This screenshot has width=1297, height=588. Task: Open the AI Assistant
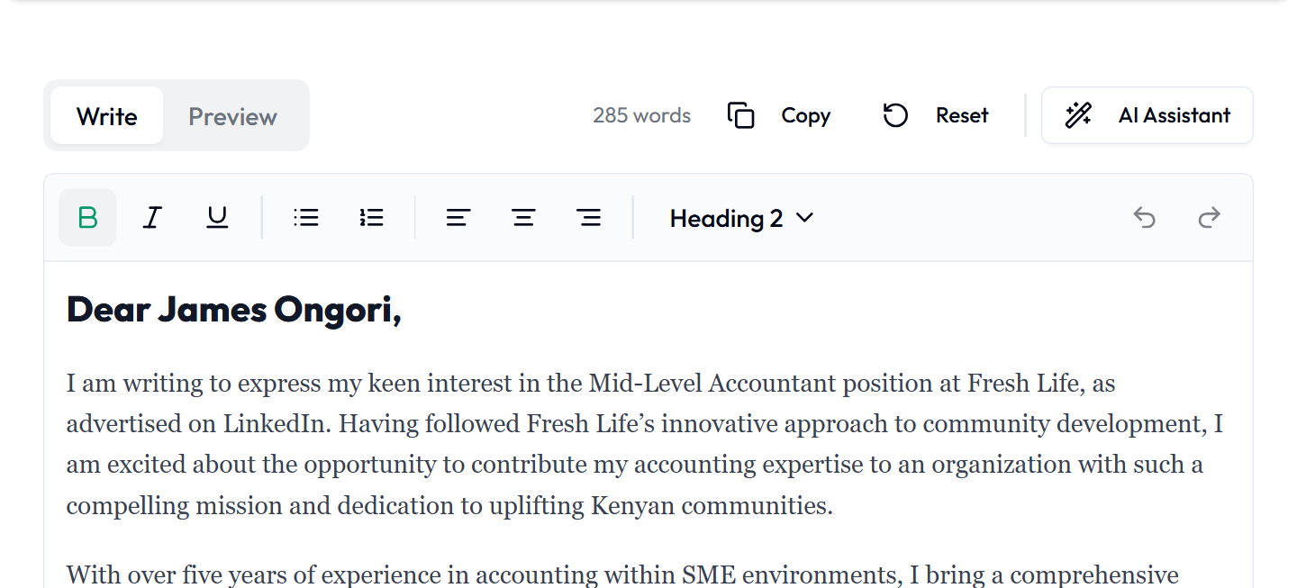click(1147, 115)
